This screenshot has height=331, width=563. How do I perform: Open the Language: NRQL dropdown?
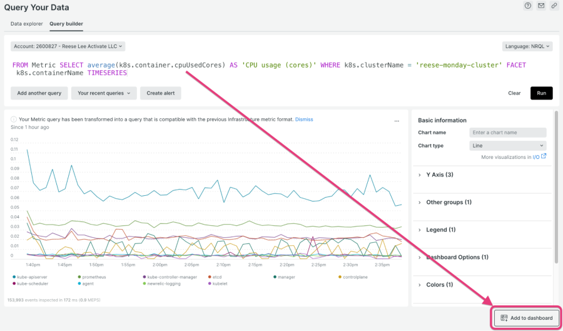coord(527,46)
